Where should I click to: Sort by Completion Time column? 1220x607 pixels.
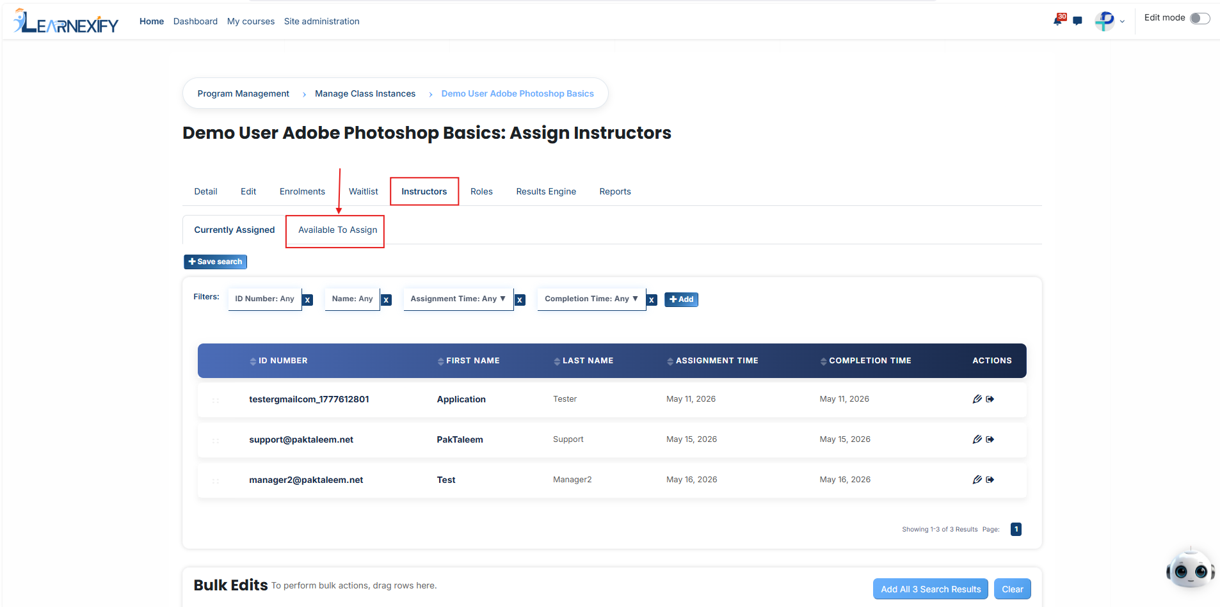coord(865,361)
